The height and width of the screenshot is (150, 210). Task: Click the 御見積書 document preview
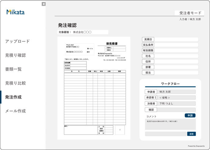[94, 88]
